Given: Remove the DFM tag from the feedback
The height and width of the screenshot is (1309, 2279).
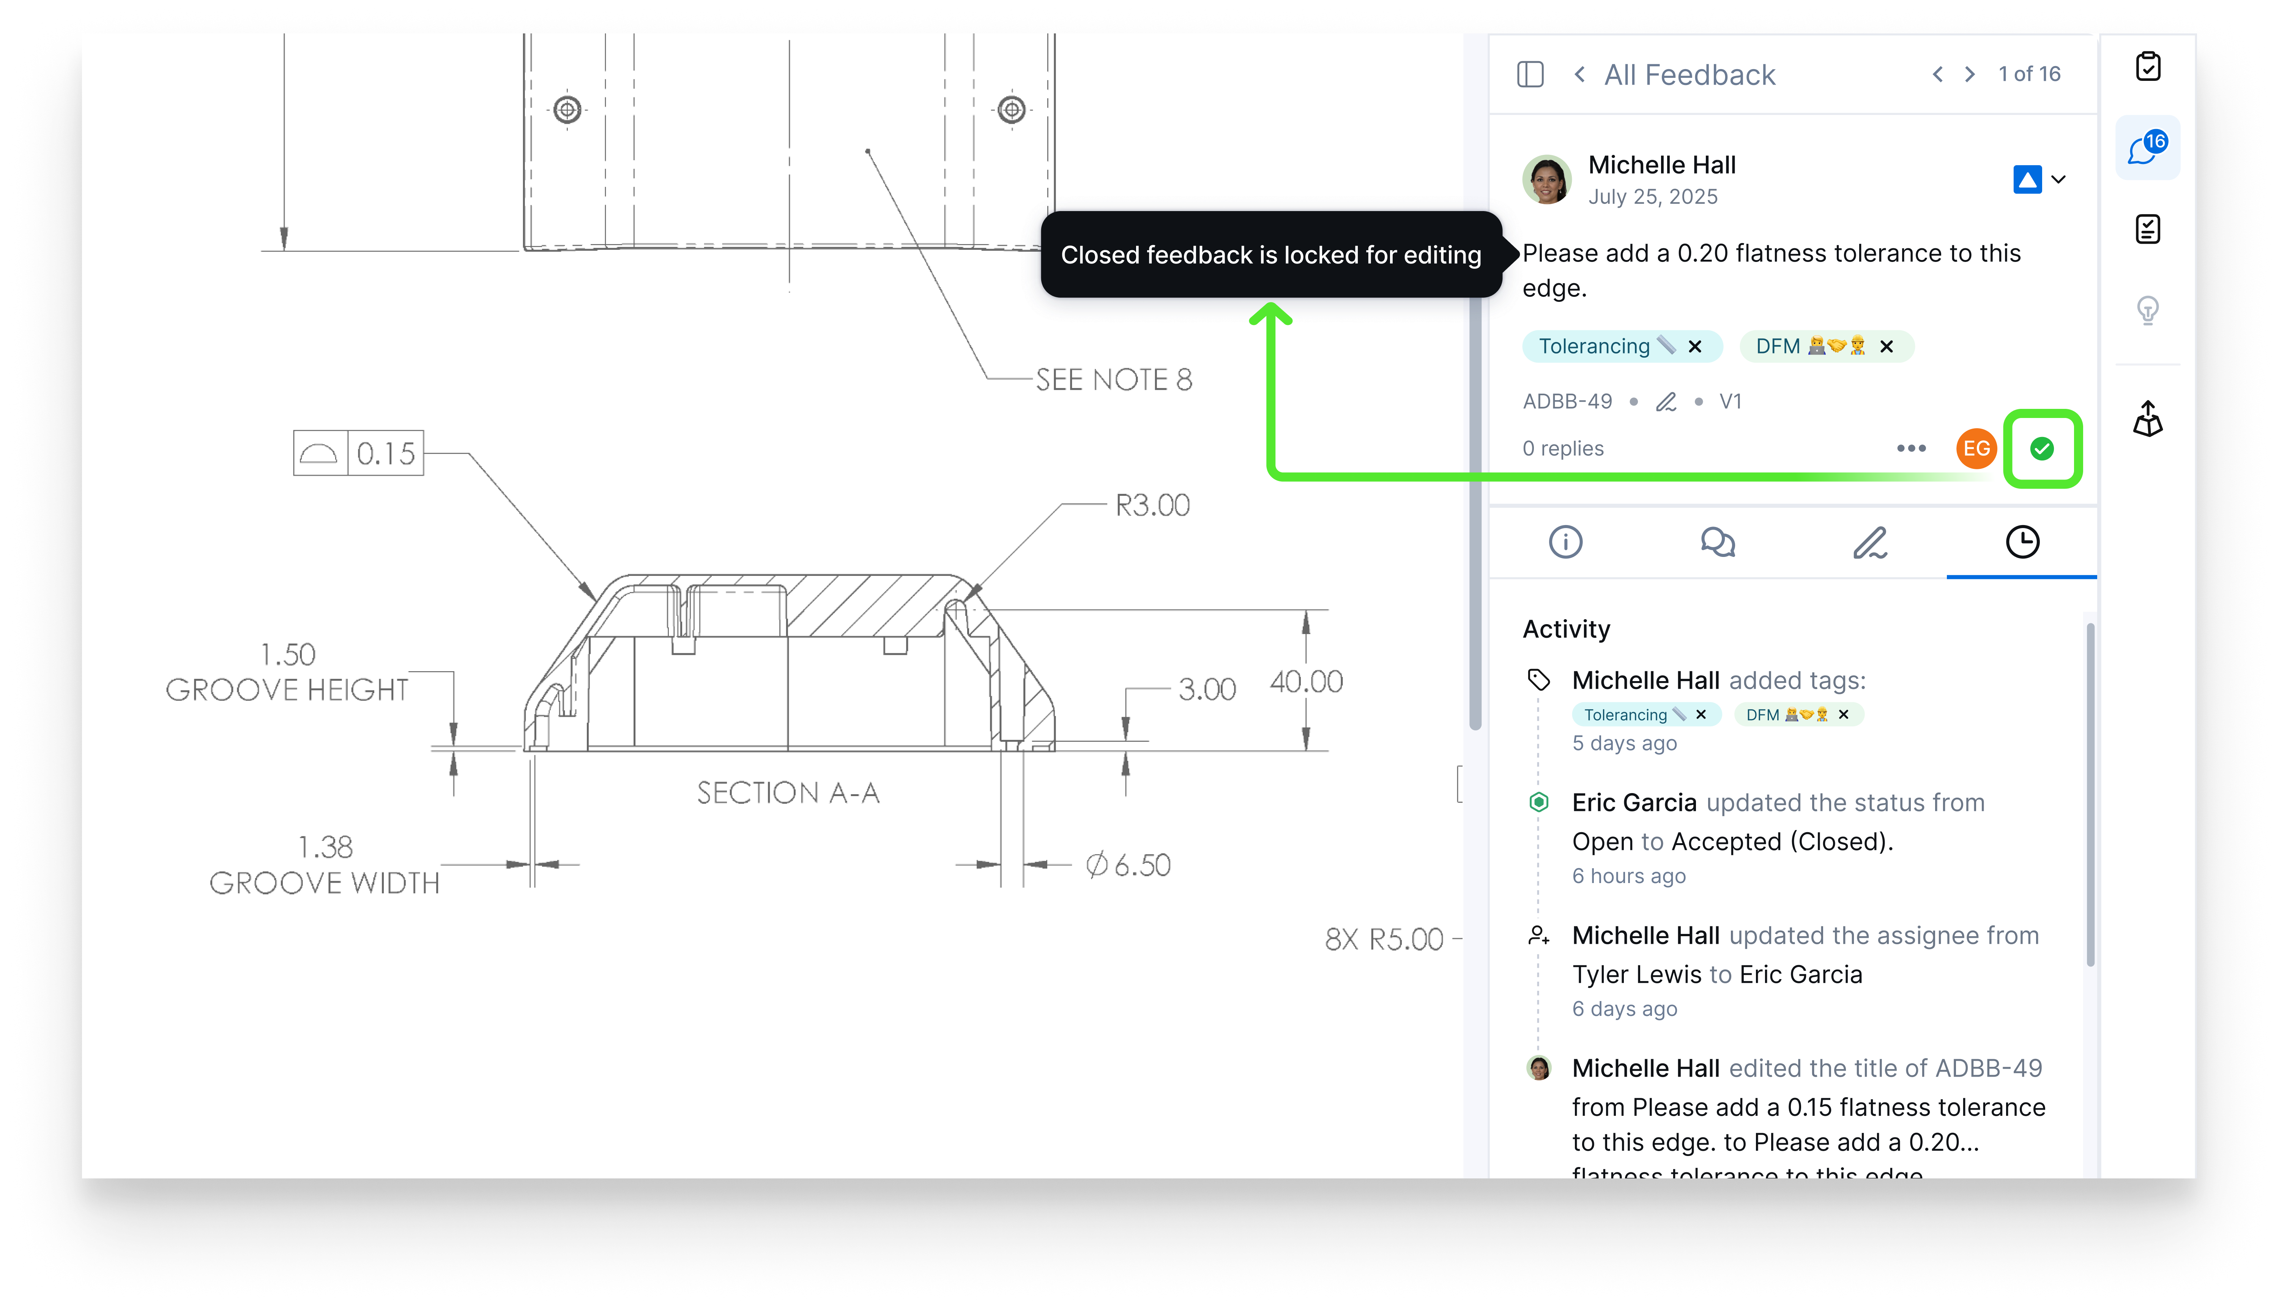Looking at the screenshot, I should pos(1886,347).
